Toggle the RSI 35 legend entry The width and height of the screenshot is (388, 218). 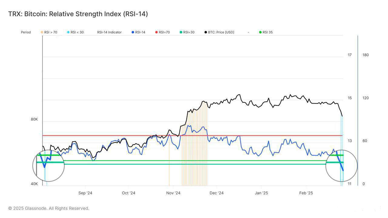266,32
